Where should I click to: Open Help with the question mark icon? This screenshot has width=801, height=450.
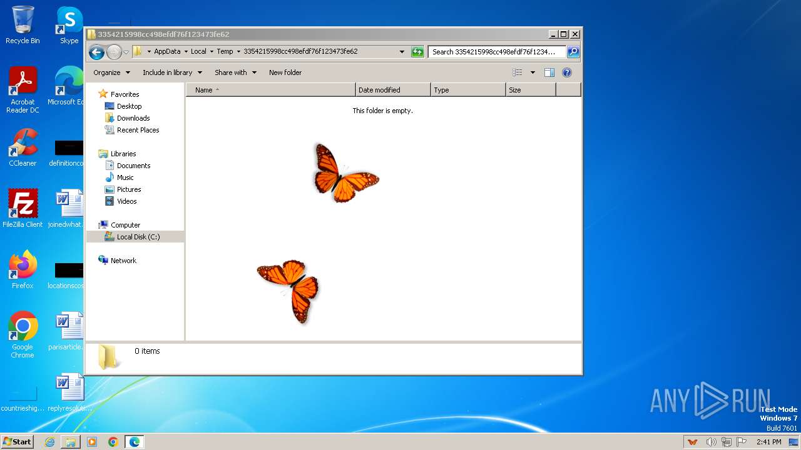tap(567, 72)
